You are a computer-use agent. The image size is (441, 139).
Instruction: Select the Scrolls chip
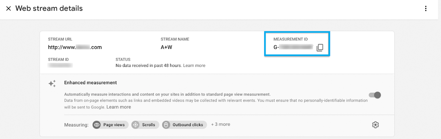click(x=146, y=125)
